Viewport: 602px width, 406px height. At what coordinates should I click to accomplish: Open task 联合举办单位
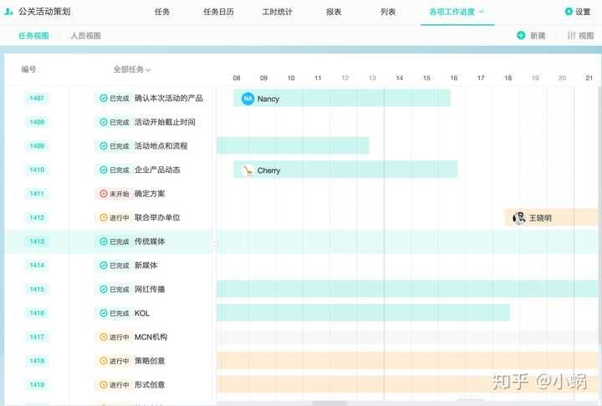[157, 217]
